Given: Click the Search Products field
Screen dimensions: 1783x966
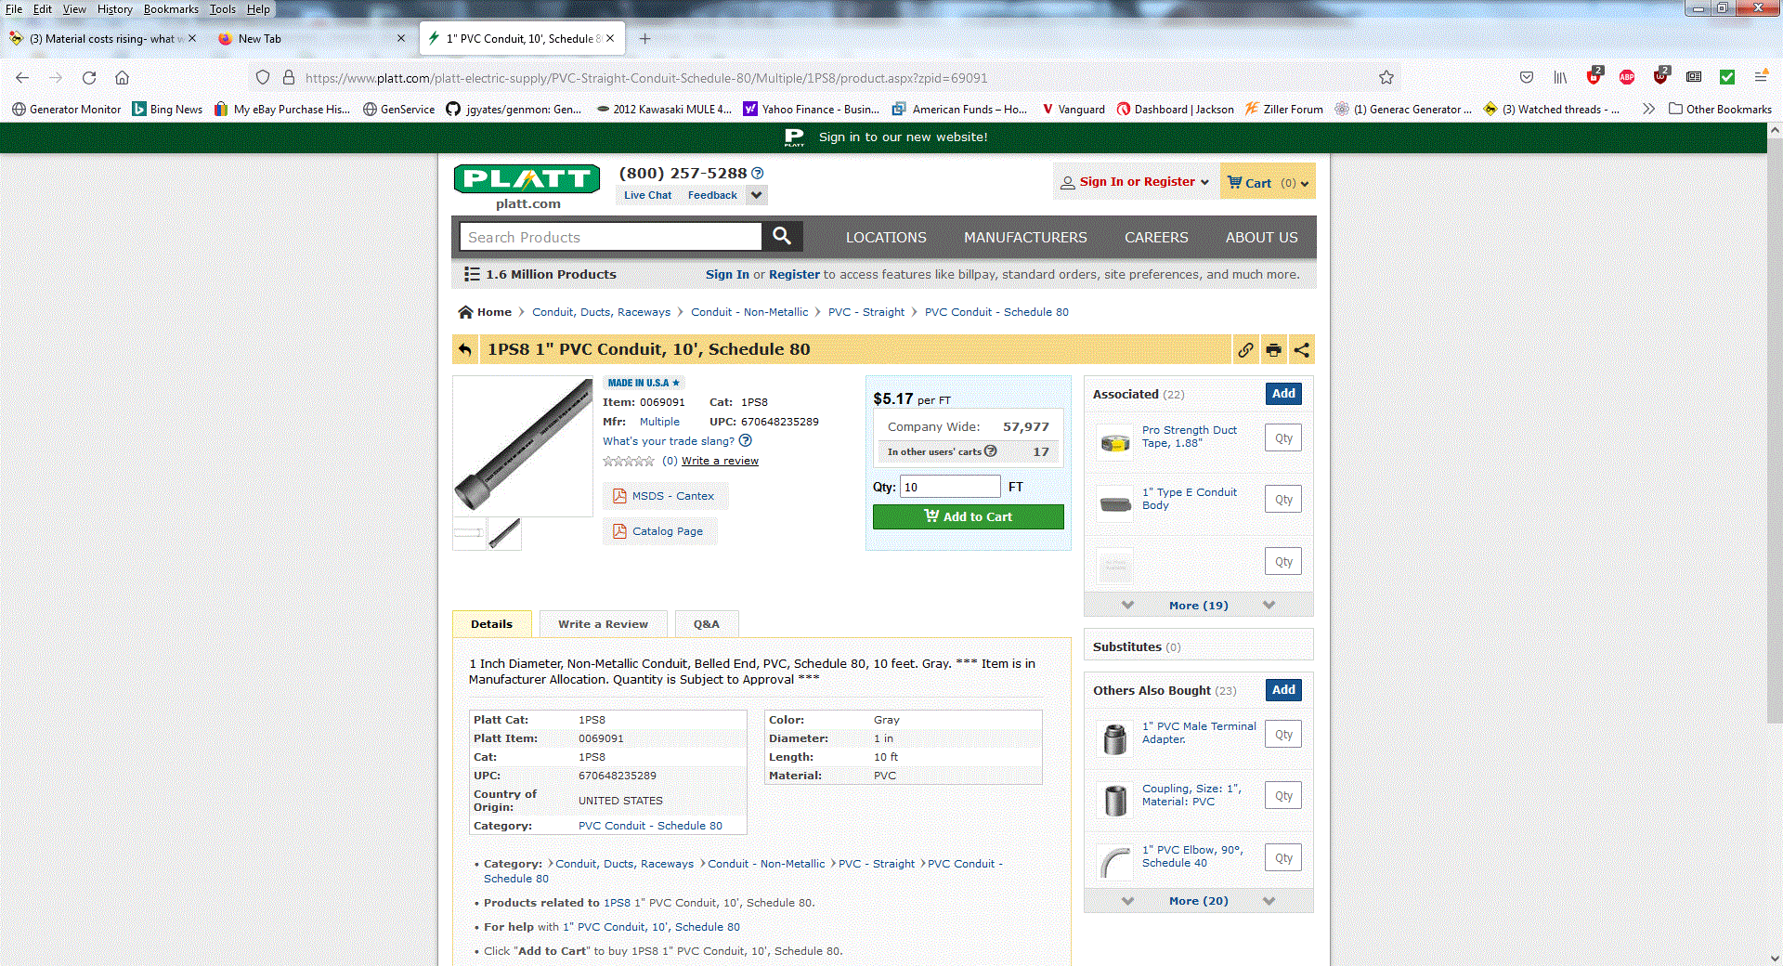Looking at the screenshot, I should pos(611,237).
